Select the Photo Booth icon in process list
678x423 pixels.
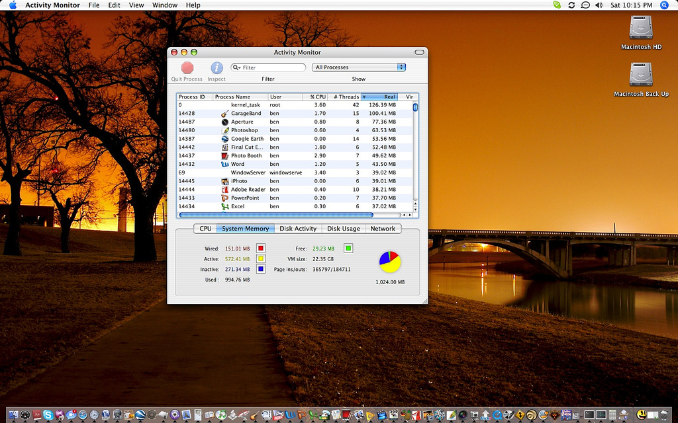pos(225,156)
